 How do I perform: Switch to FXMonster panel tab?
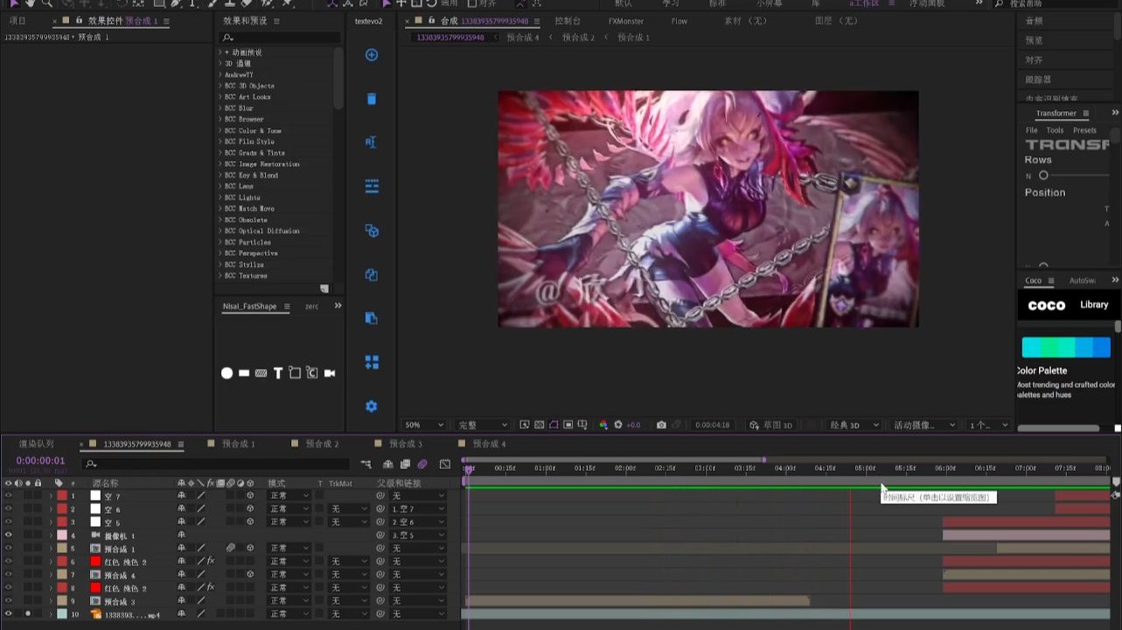(x=626, y=21)
